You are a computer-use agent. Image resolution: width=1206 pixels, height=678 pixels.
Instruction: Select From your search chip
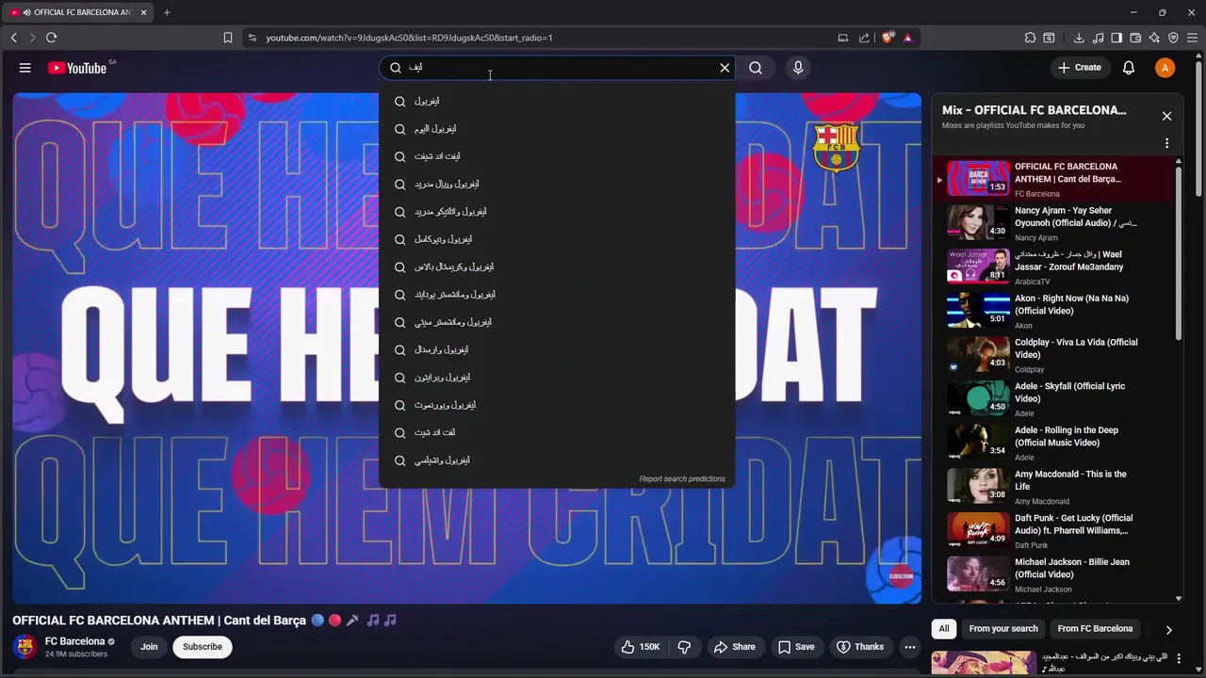coord(1003,629)
